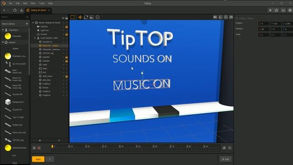Close the Setting 3D World tab
The image size is (293, 165).
[x=49, y=10]
